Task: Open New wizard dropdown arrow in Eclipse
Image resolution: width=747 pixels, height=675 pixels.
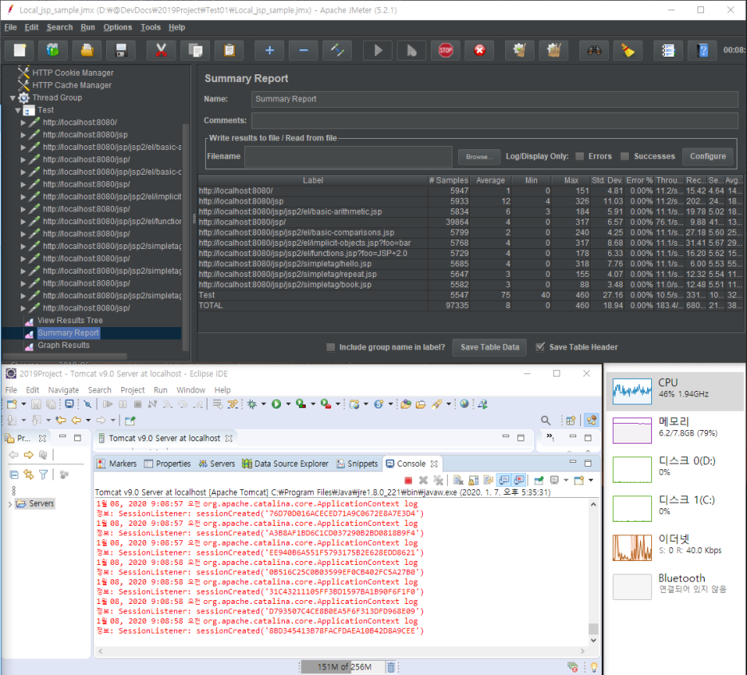Action: point(23,404)
